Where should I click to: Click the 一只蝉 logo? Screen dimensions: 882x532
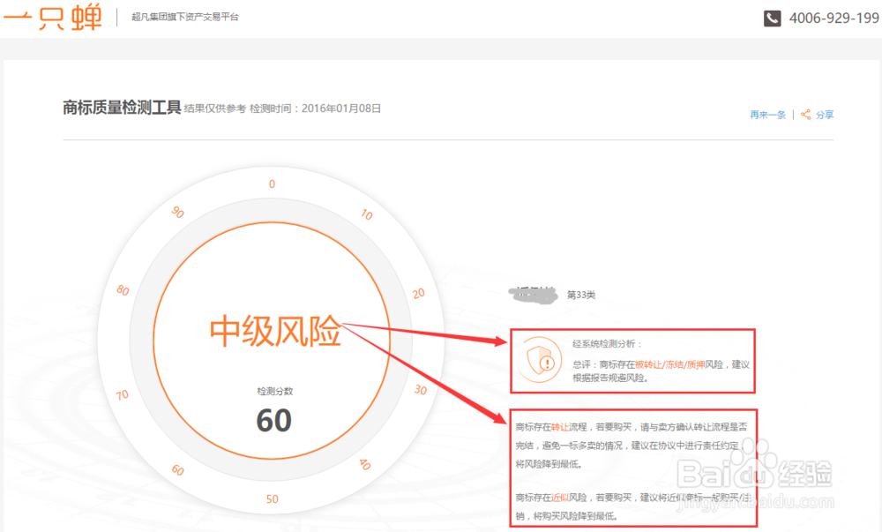[x=53, y=16]
